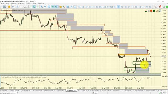Switch to GBPJPY H1 chart tab
Image resolution: width=168 pixels, height=94 pixels.
117,91
